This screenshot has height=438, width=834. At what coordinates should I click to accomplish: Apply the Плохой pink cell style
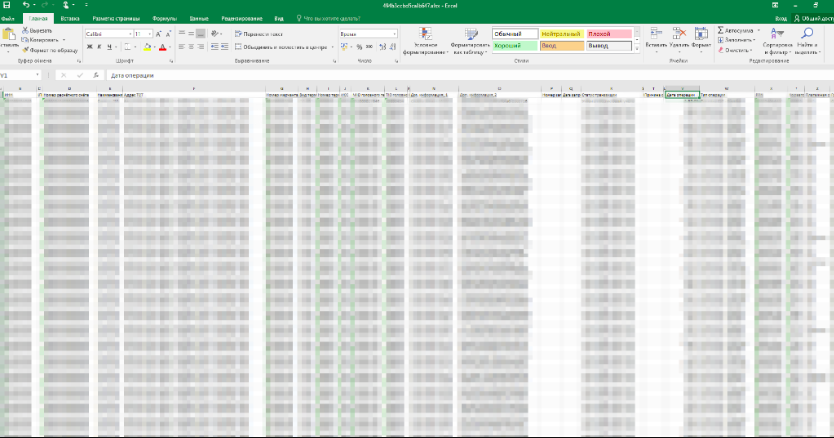609,34
